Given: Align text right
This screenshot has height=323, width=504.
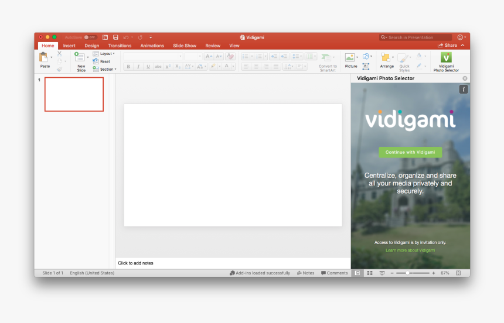Looking at the screenshot, I should [266, 67].
